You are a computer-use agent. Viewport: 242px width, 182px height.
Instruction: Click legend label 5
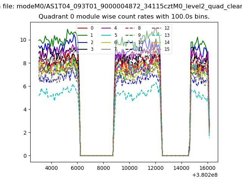[x=116, y=35]
